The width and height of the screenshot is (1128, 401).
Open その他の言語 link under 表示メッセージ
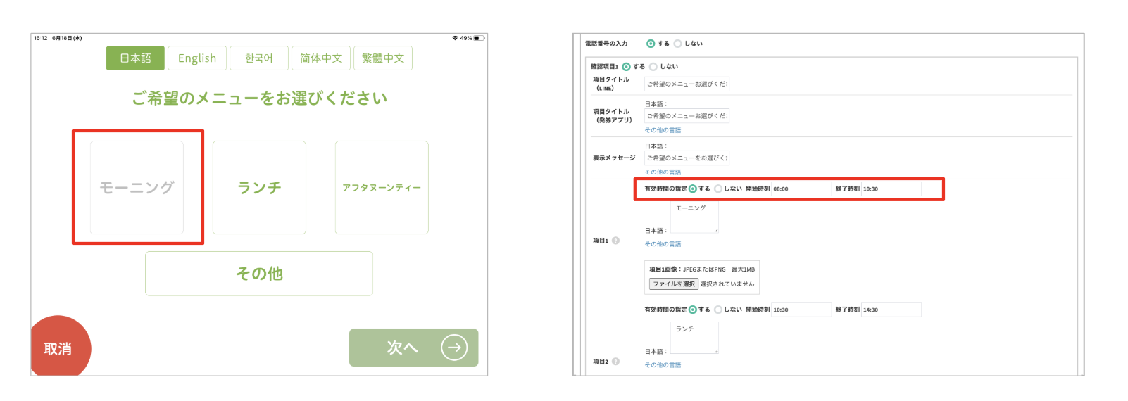coord(663,172)
